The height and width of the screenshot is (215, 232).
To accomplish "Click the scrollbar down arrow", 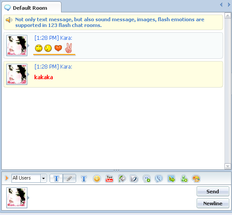I will pyautogui.click(x=228, y=166).
